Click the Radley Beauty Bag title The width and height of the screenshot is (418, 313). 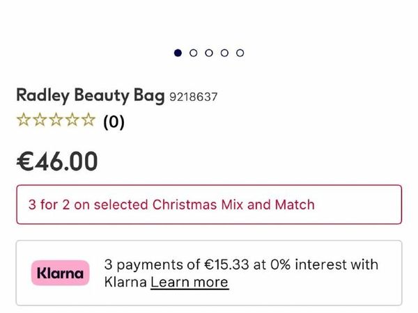point(91,95)
